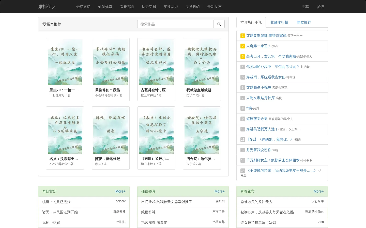Click the 随便，就这样吧 book title text
This screenshot has height=228, width=366.
[x=108, y=159]
